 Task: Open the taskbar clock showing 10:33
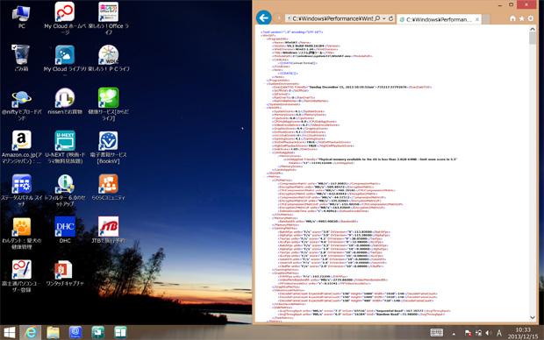tap(522, 333)
